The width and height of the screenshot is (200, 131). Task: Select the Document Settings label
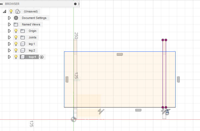tap(34, 18)
